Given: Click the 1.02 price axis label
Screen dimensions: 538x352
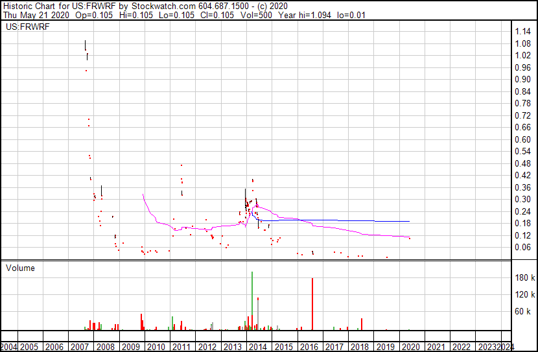Looking at the screenshot, I should click(x=523, y=56).
